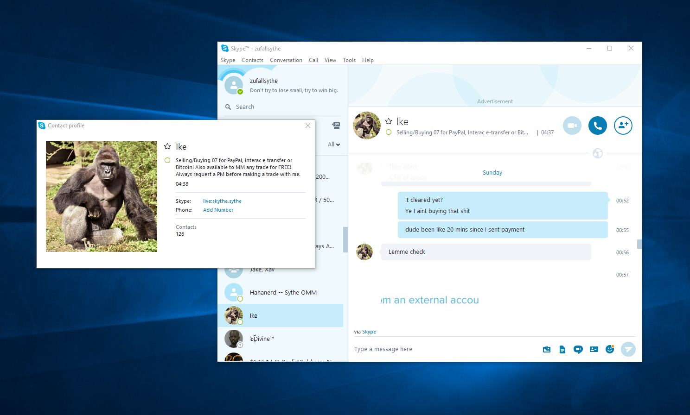The image size is (690, 415).
Task: Open the Tools menu
Action: 349,60
